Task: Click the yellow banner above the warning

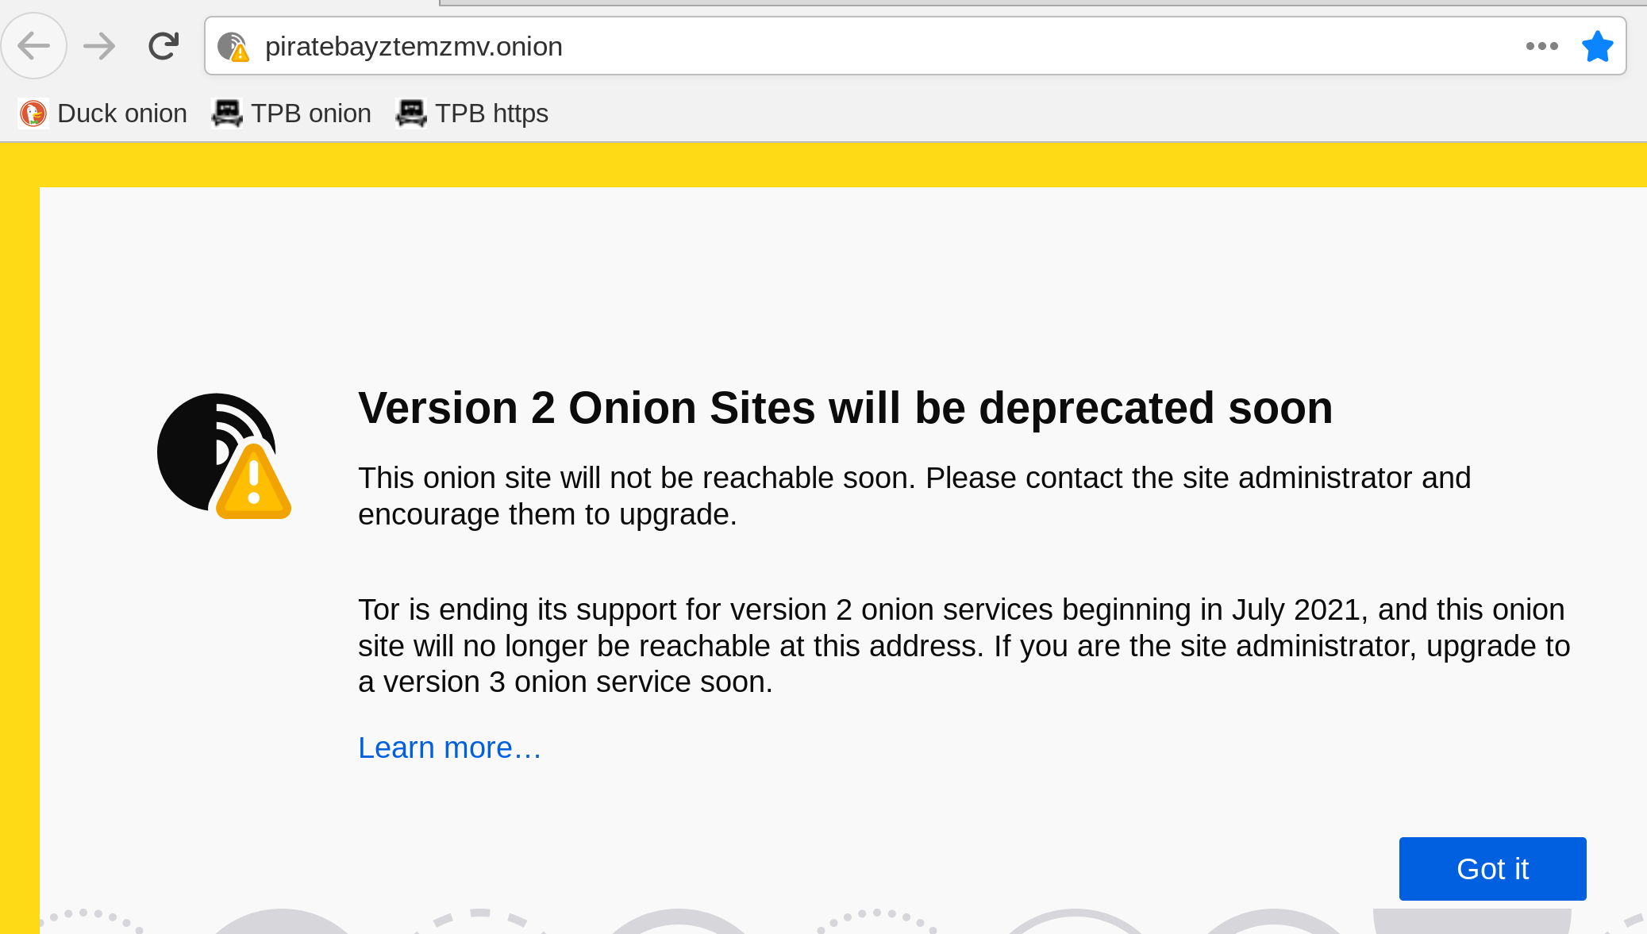Action: (823, 165)
